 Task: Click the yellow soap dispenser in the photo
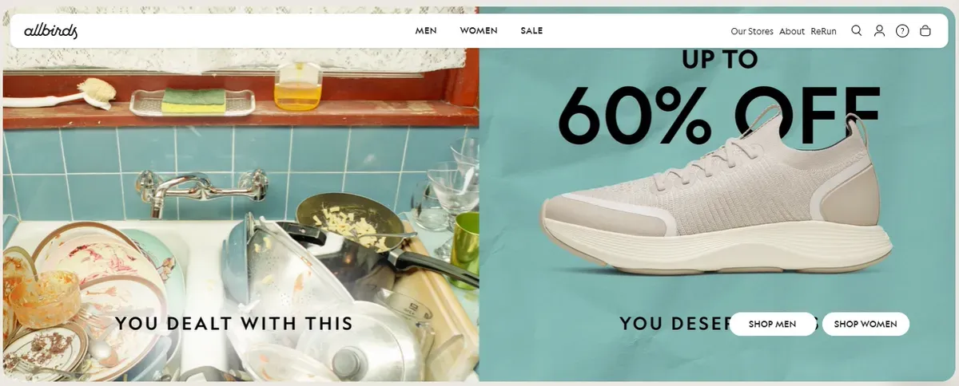[298, 86]
